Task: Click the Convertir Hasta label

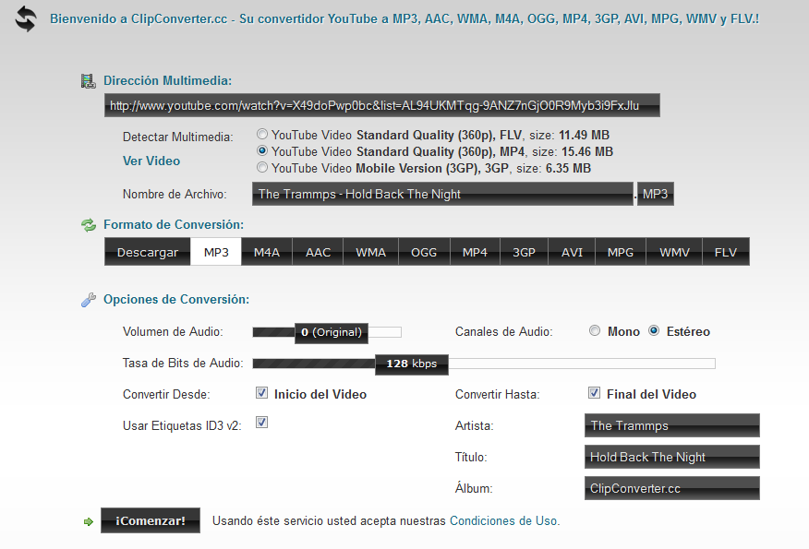Action: coord(498,395)
